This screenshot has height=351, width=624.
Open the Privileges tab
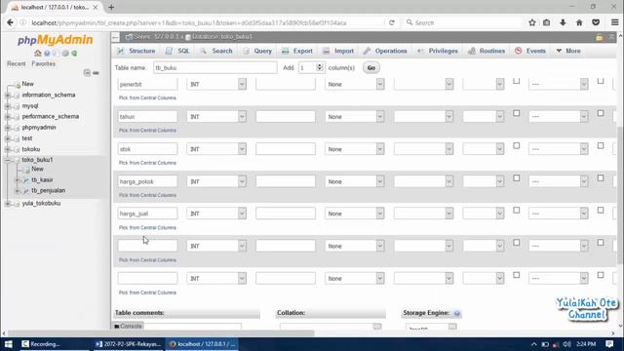[438, 51]
